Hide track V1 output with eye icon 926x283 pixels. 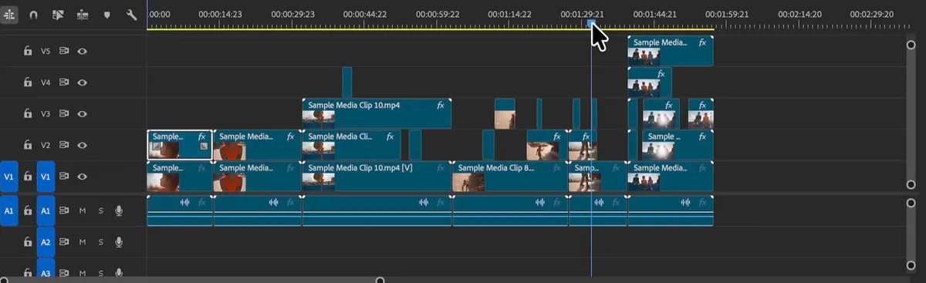point(82,177)
